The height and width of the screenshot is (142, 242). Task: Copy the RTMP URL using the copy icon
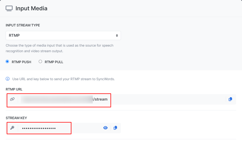point(230,99)
